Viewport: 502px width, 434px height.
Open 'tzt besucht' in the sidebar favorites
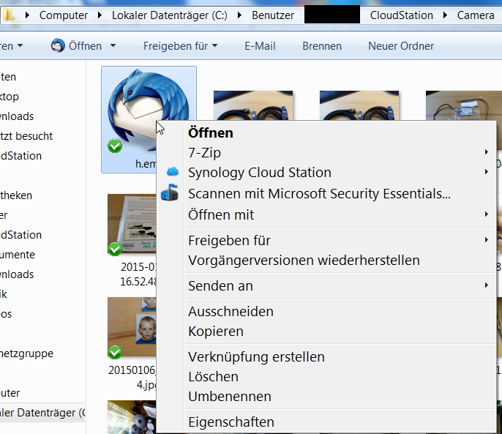pyautogui.click(x=26, y=136)
